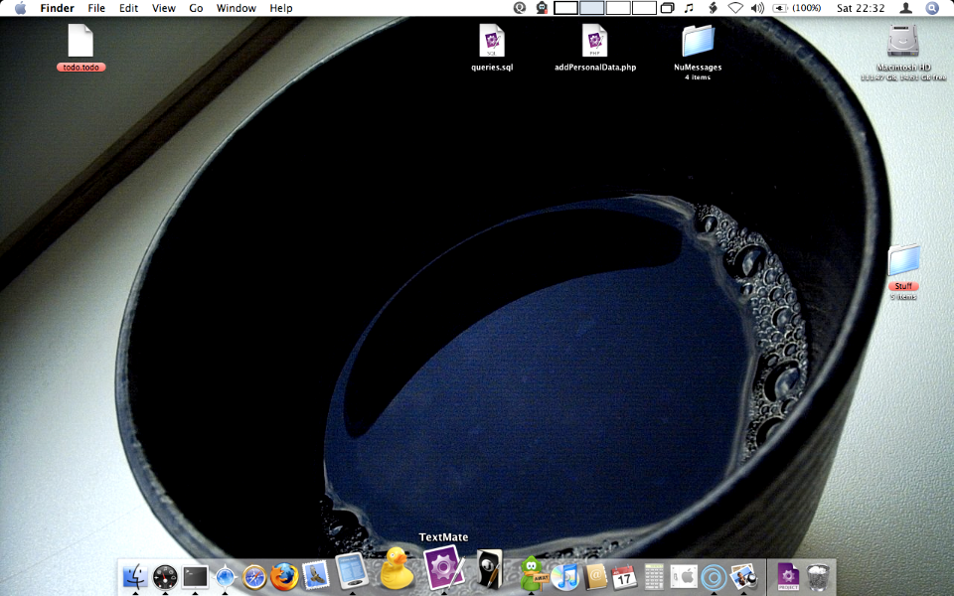Viewport: 954px width, 596px height.
Task: Switch to the fourth desktop pager box
Action: click(644, 8)
